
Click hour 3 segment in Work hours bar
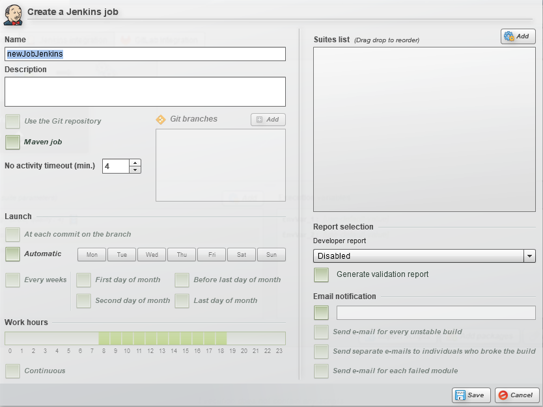(x=46, y=339)
